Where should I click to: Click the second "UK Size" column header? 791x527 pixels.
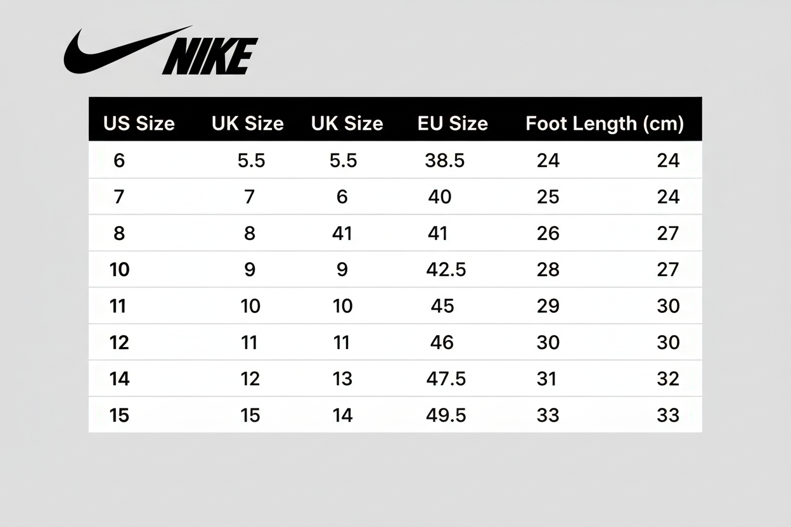[x=347, y=123]
